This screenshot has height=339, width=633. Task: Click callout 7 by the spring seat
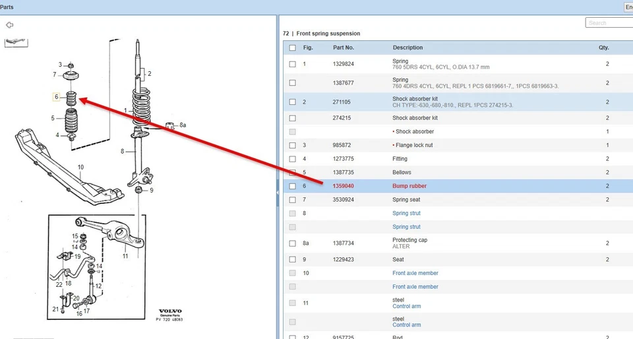(x=55, y=75)
